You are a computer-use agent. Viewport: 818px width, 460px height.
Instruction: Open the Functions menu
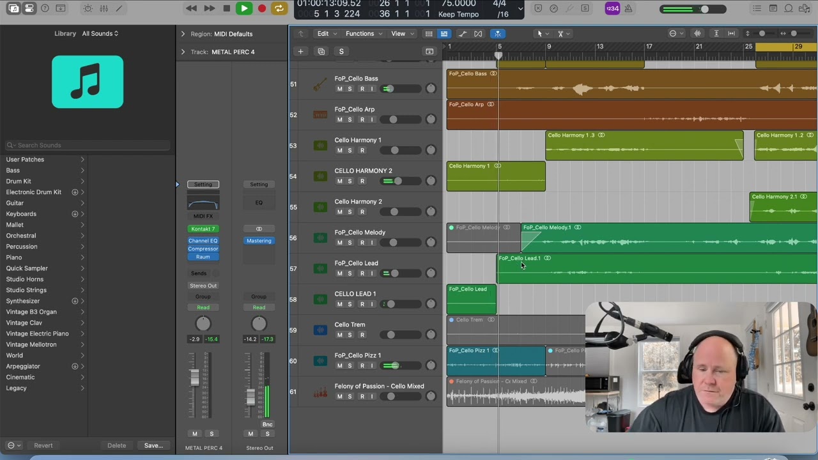pos(363,33)
